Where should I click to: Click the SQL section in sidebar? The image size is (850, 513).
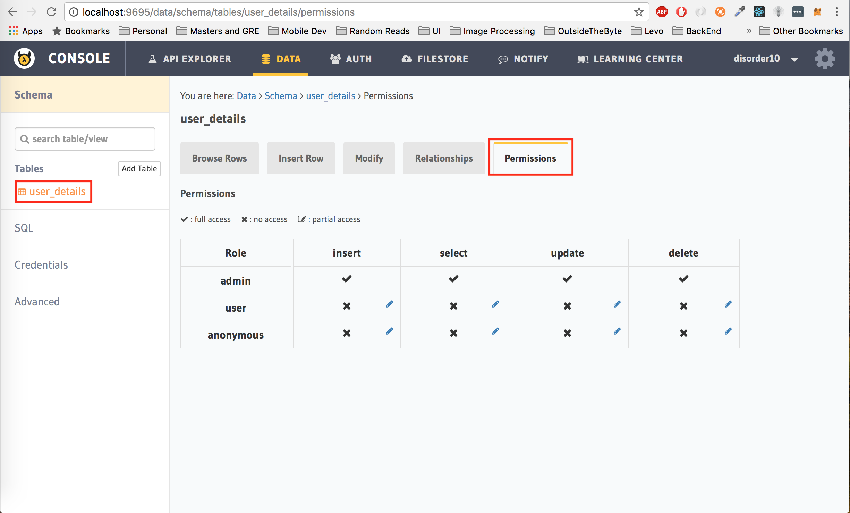pyautogui.click(x=23, y=228)
